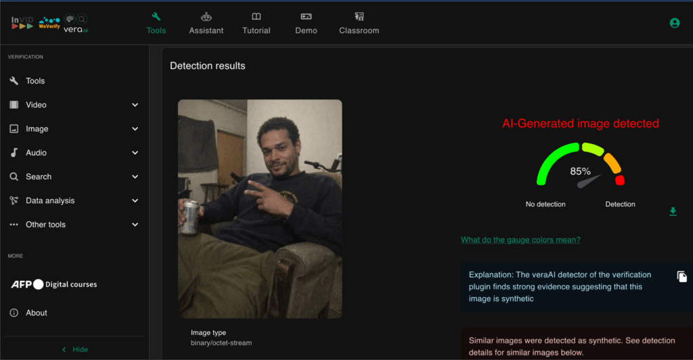Copy the explanation text
The width and height of the screenshot is (693, 360).
click(681, 277)
